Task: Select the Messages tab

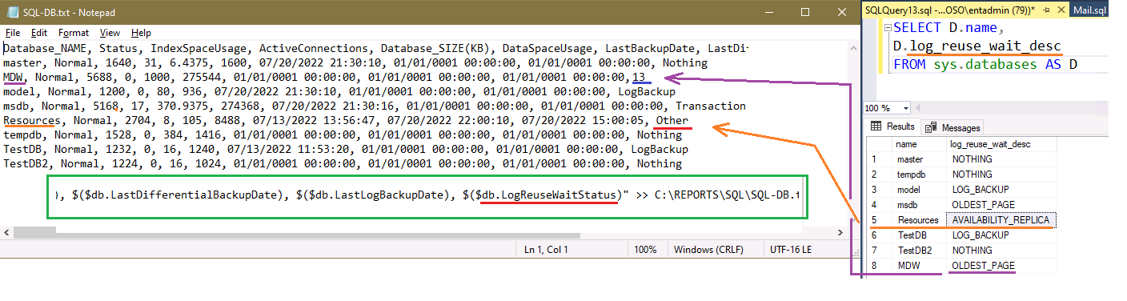Action: (x=952, y=127)
